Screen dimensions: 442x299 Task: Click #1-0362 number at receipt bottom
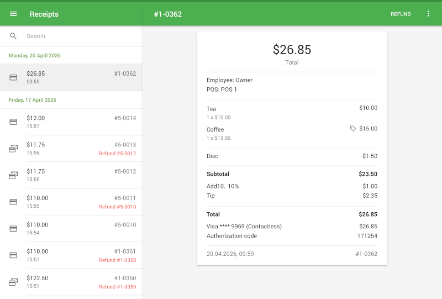366,254
